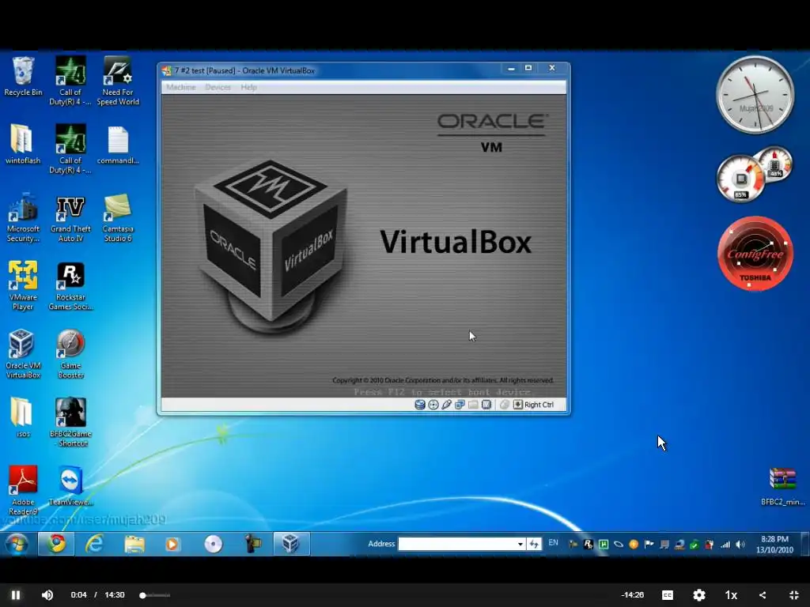The height and width of the screenshot is (607, 810).
Task: Click the -14:26 remaining time label
Action: pyautogui.click(x=633, y=595)
